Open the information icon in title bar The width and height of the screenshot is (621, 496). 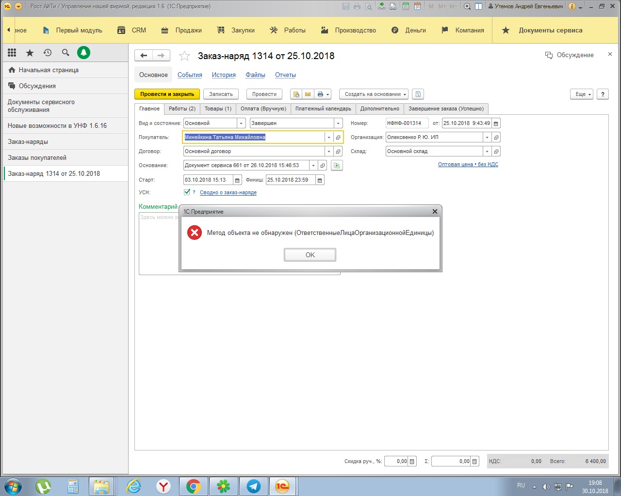tap(572, 6)
